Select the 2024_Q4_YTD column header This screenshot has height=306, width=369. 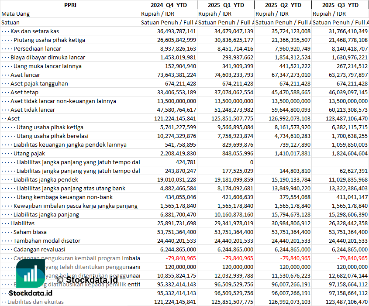[168, 5]
